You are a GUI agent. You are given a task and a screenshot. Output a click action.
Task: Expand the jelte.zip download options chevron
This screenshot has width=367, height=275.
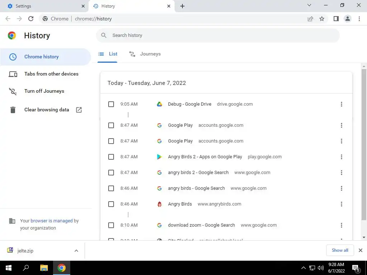76,251
